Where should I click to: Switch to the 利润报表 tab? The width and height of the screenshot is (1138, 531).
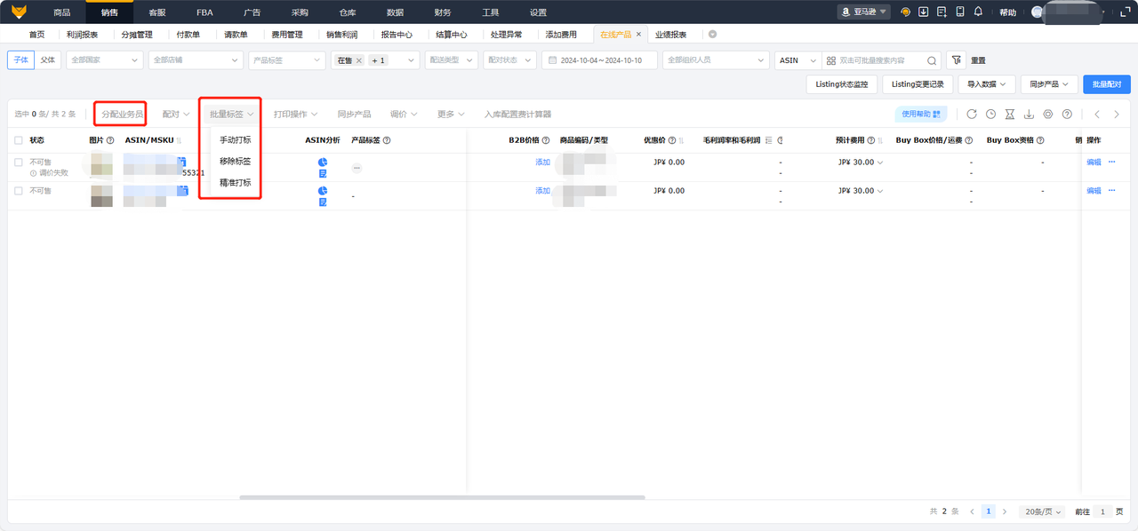82,35
